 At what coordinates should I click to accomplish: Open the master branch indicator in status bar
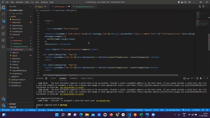click(6, 110)
